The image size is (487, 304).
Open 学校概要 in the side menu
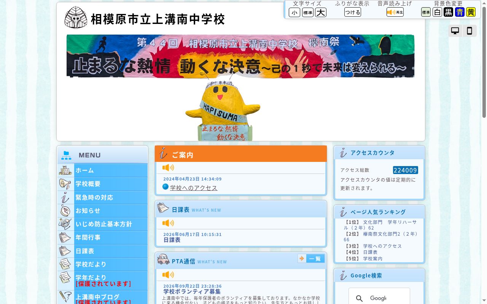(x=103, y=184)
